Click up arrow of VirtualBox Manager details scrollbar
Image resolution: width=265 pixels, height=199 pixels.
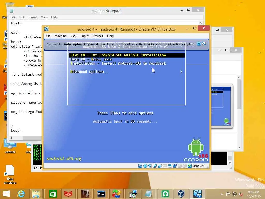(239, 77)
